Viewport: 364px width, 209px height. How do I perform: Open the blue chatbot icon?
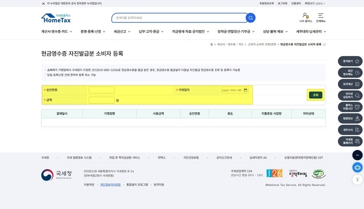click(x=357, y=167)
